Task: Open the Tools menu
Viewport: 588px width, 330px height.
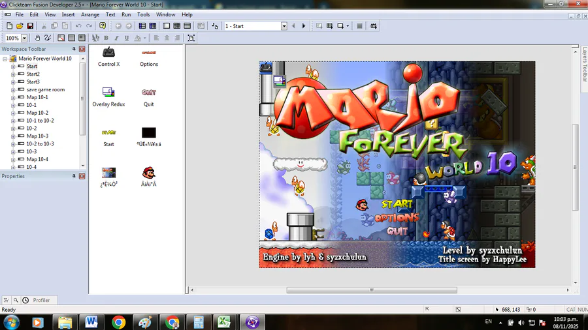Action: [143, 14]
